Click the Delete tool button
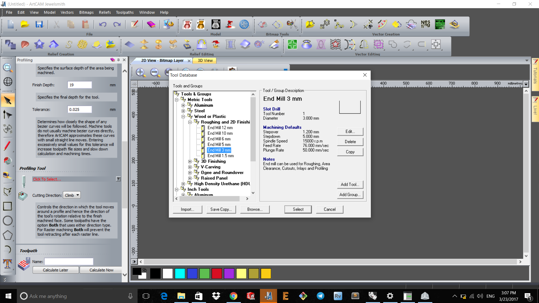539x303 pixels. (x=350, y=142)
